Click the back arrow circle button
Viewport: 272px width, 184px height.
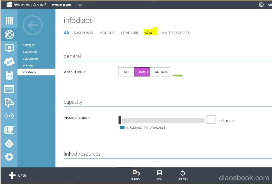coord(33,26)
